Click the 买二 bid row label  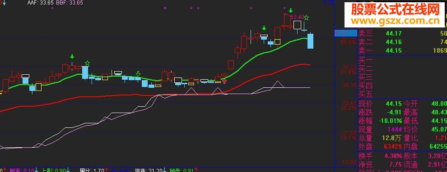366,68
